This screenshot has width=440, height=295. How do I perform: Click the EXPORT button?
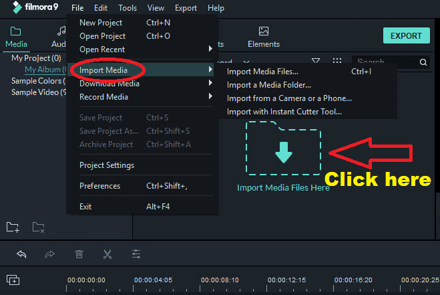407,35
